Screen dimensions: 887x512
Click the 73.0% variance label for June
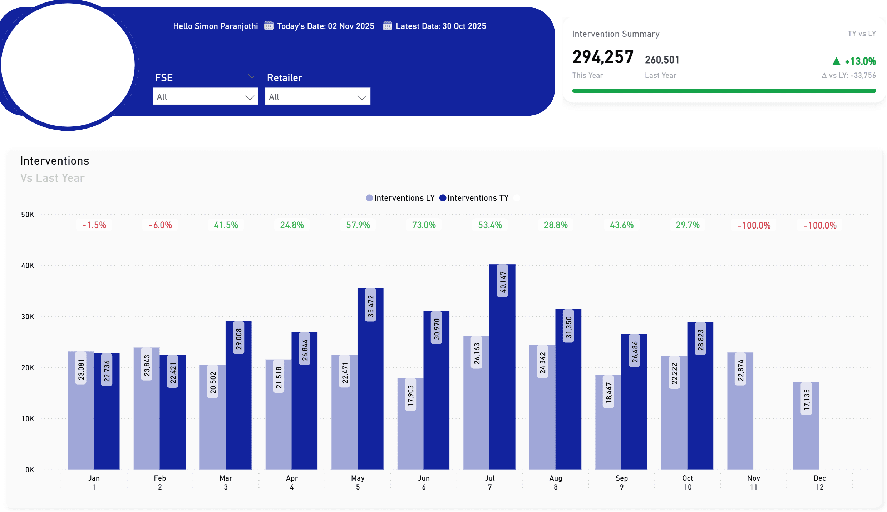pyautogui.click(x=424, y=225)
